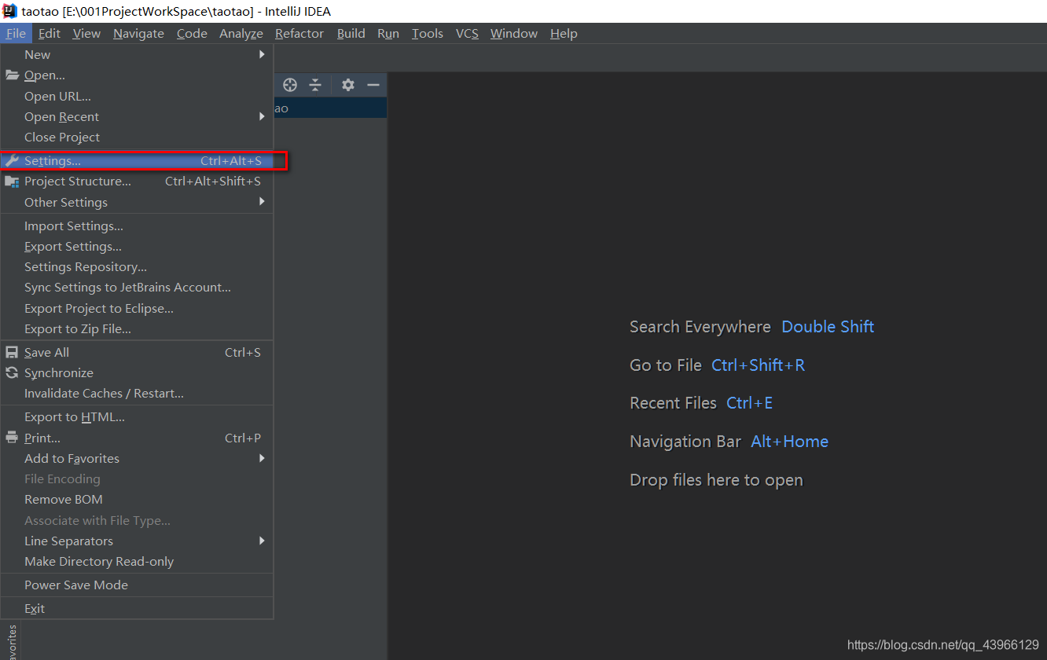This screenshot has height=660, width=1047.
Task: Open the Navigate menu
Action: click(x=138, y=33)
